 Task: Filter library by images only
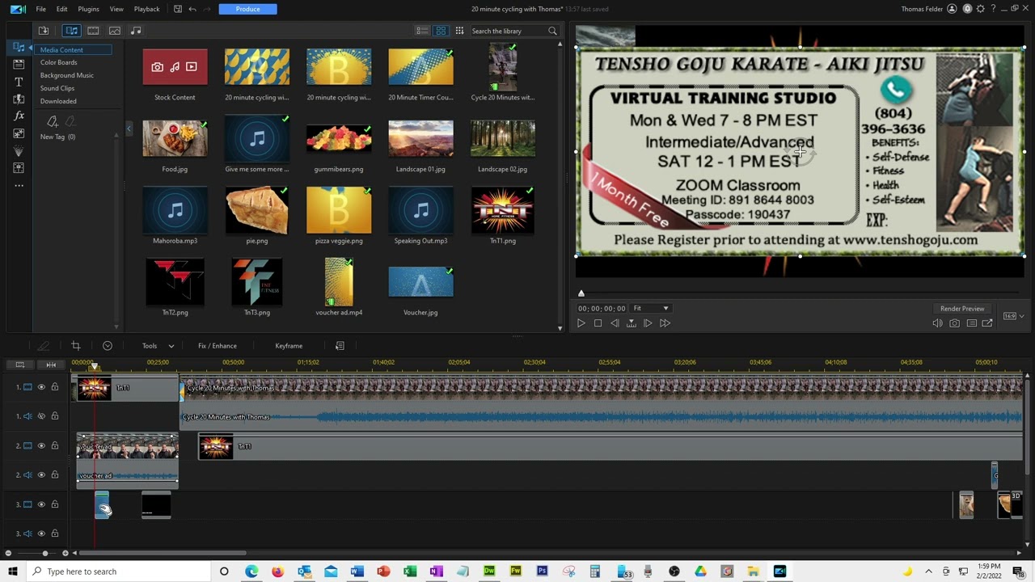pyautogui.click(x=115, y=31)
